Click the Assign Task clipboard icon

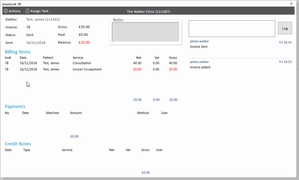pyautogui.click(x=27, y=11)
